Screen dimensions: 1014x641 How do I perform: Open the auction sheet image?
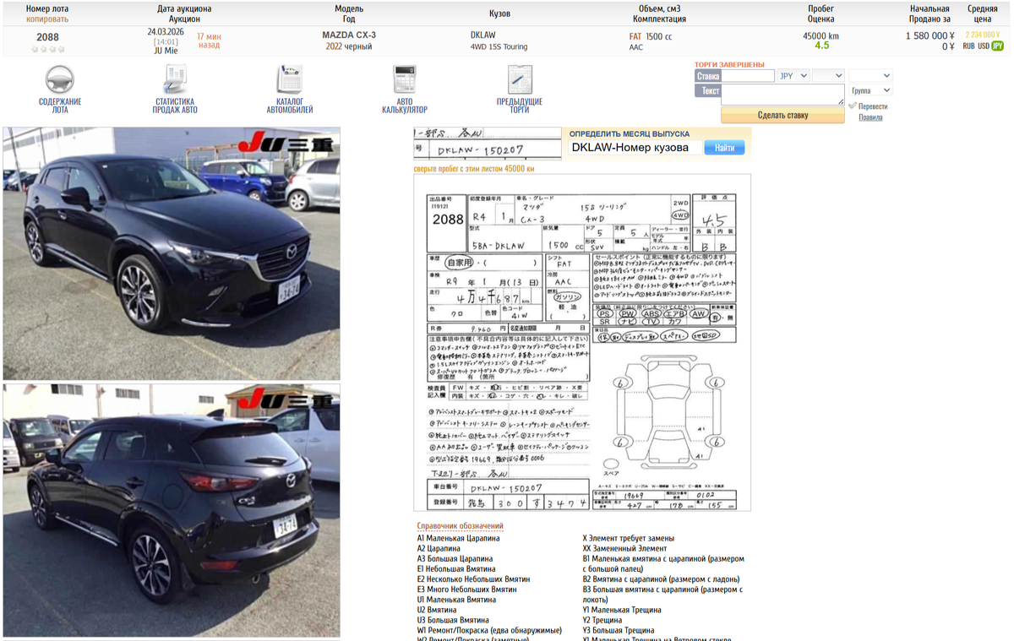tap(582, 343)
